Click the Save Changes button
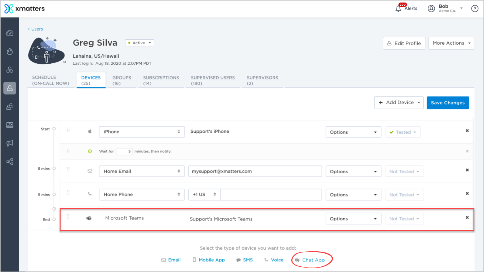The width and height of the screenshot is (484, 272). coord(448,103)
